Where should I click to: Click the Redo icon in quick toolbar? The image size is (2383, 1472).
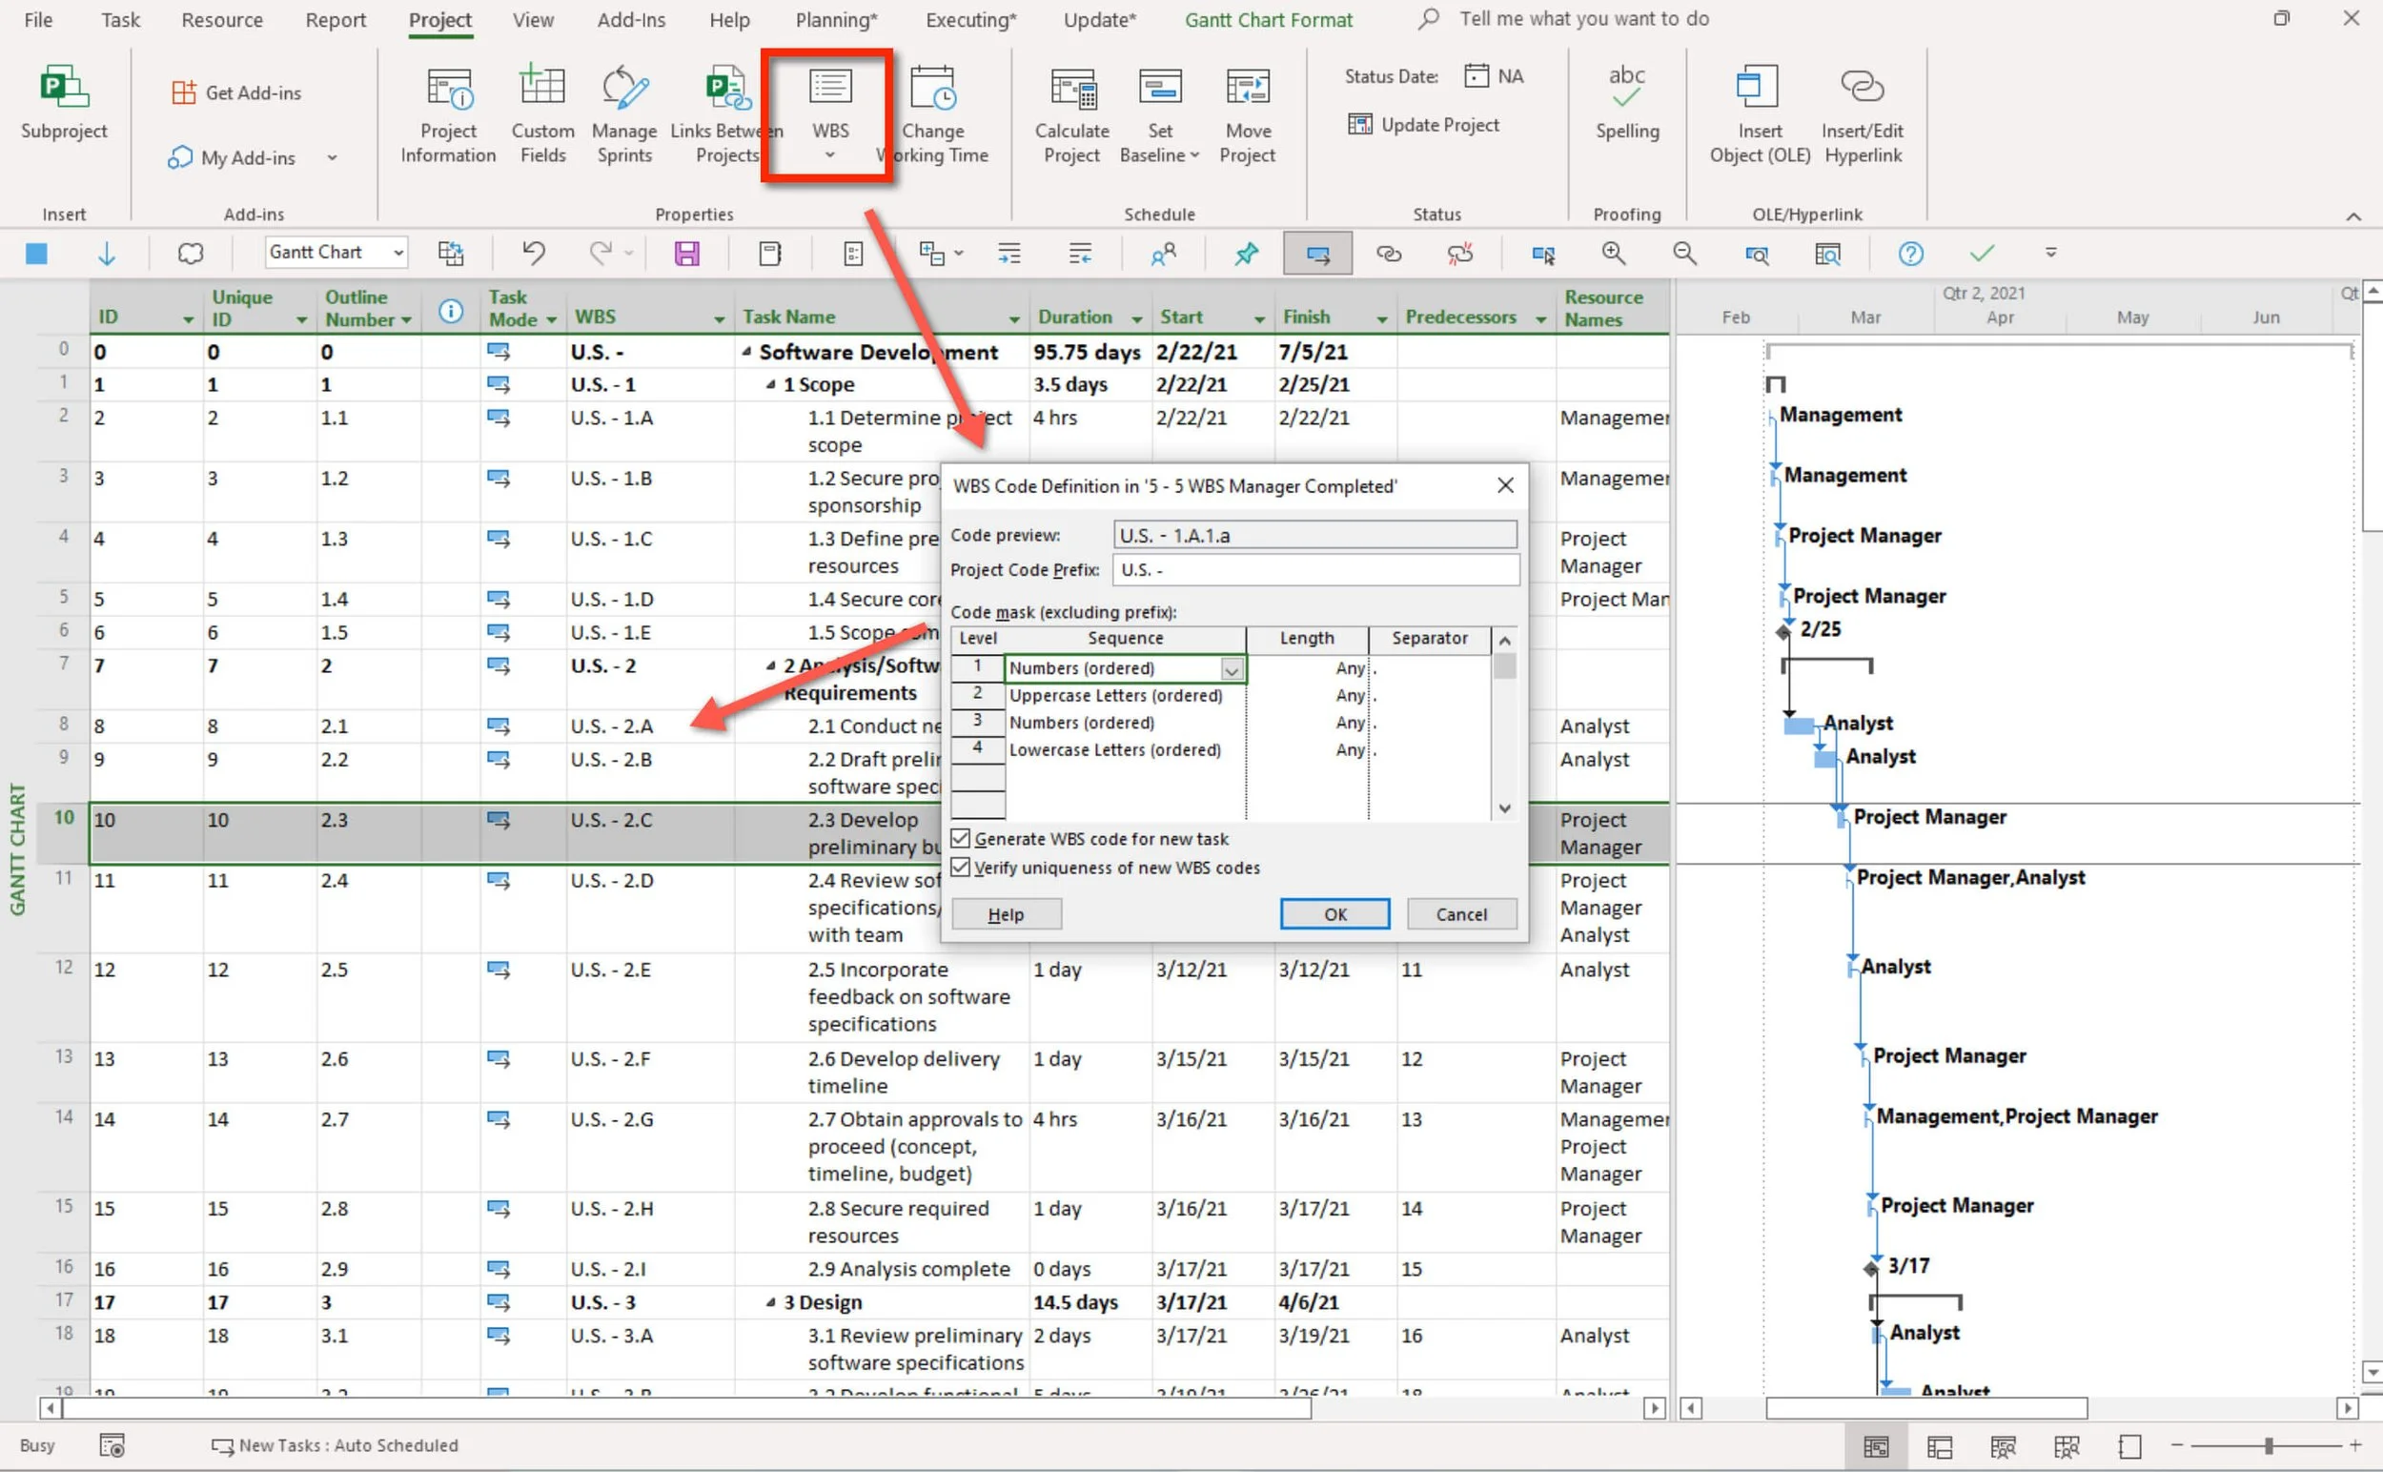pos(601,254)
